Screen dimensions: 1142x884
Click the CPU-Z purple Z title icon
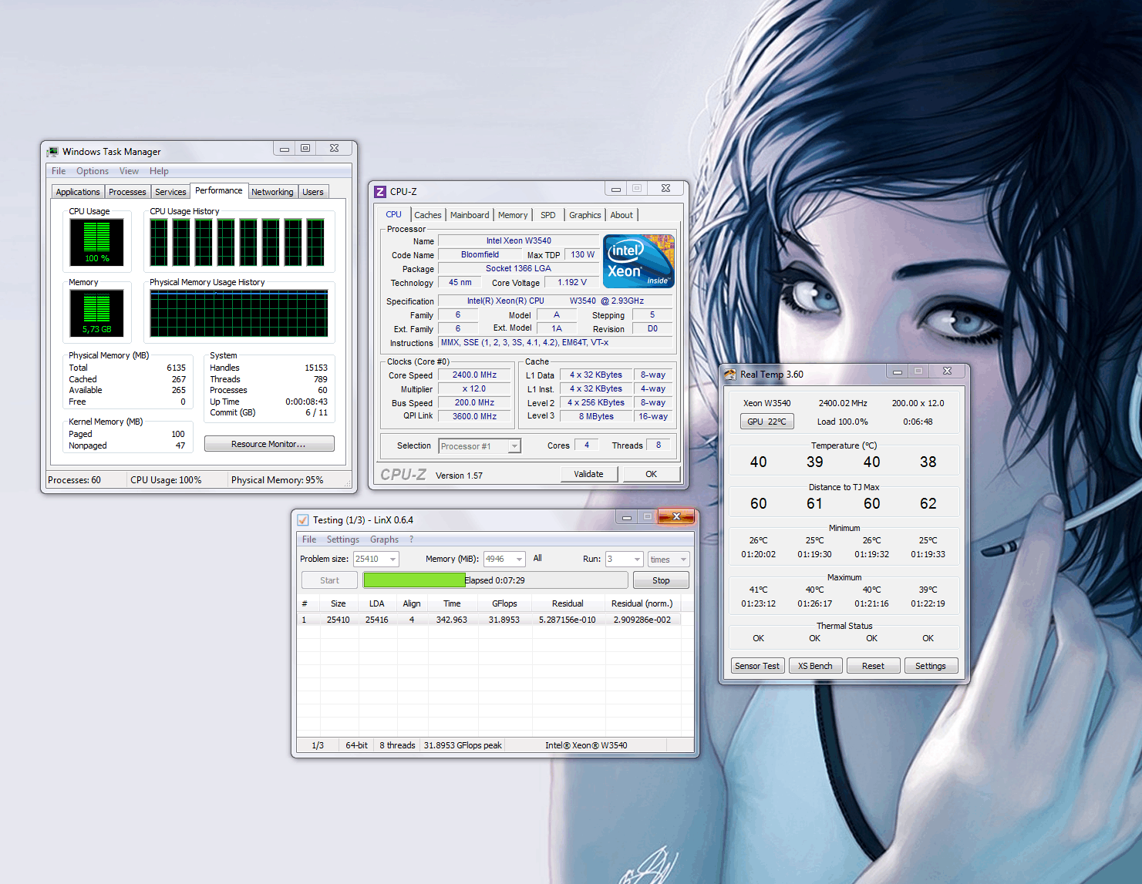tap(380, 192)
